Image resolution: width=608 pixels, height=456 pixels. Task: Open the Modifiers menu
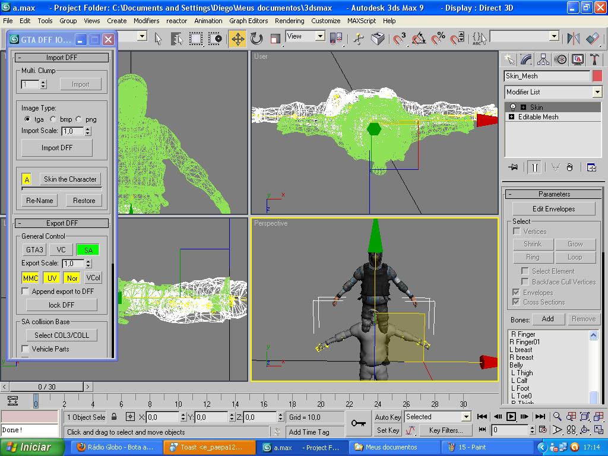click(x=146, y=21)
